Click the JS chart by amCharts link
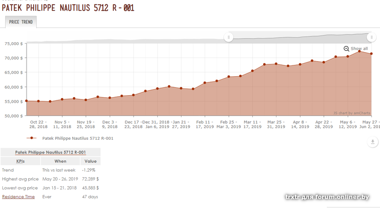This screenshot has width=380, height=208. [x=351, y=113]
